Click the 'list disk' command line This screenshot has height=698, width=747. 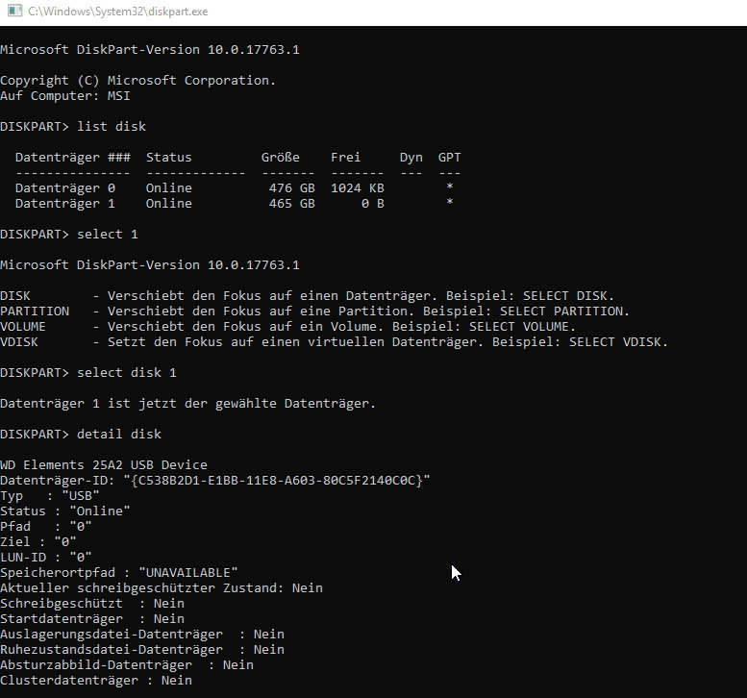tap(73, 126)
